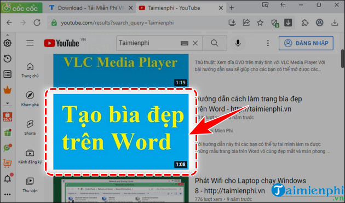Open the shopping cart sidebar icon
The height and width of the screenshot is (203, 345).
click(8, 163)
